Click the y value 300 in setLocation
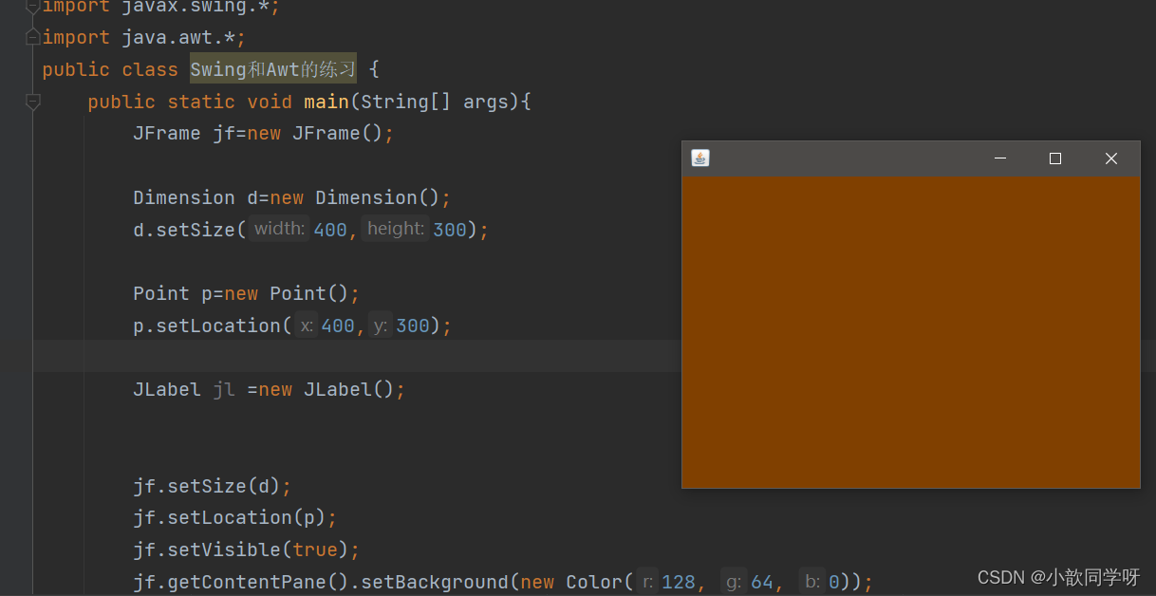This screenshot has height=596, width=1156. point(413,326)
